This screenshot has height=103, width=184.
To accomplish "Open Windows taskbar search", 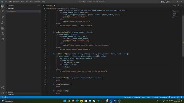I will (69, 101).
